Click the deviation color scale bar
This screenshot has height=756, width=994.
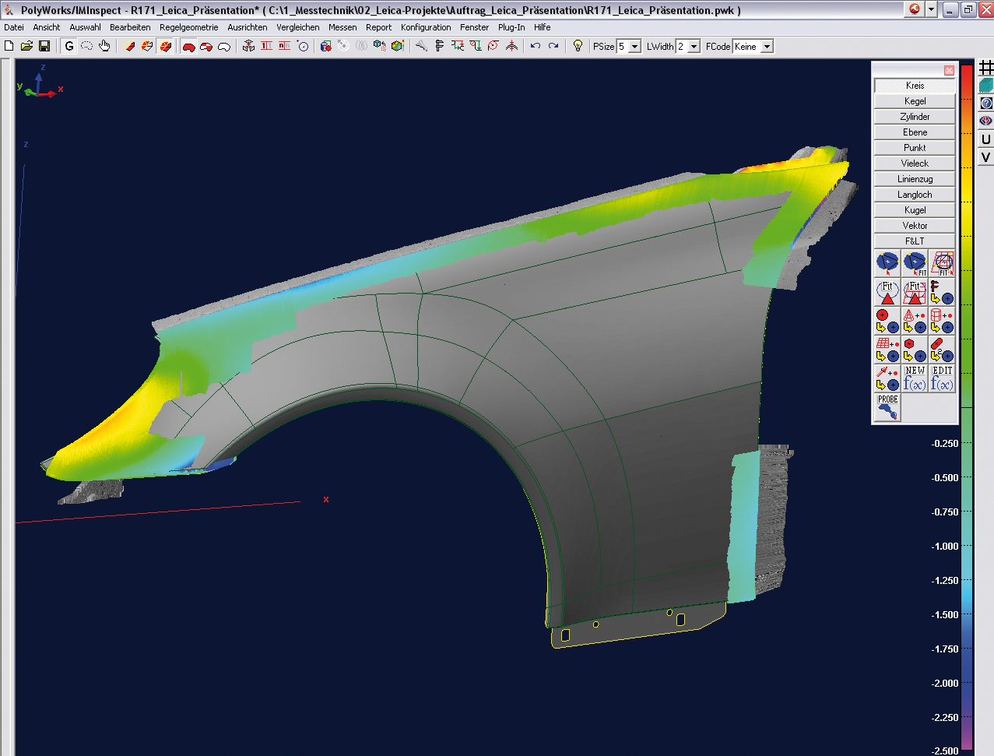coord(966,405)
